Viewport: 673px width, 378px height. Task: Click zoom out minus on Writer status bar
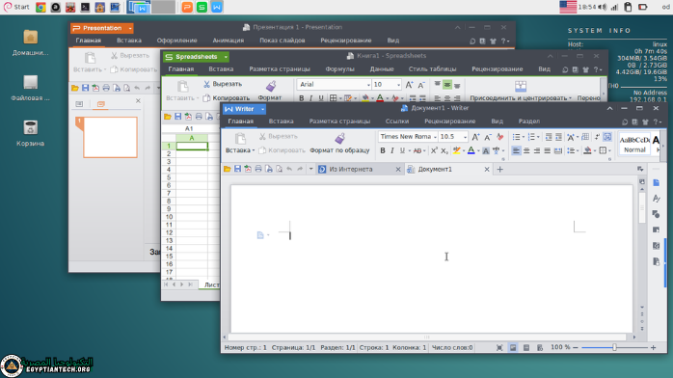[x=576, y=347]
